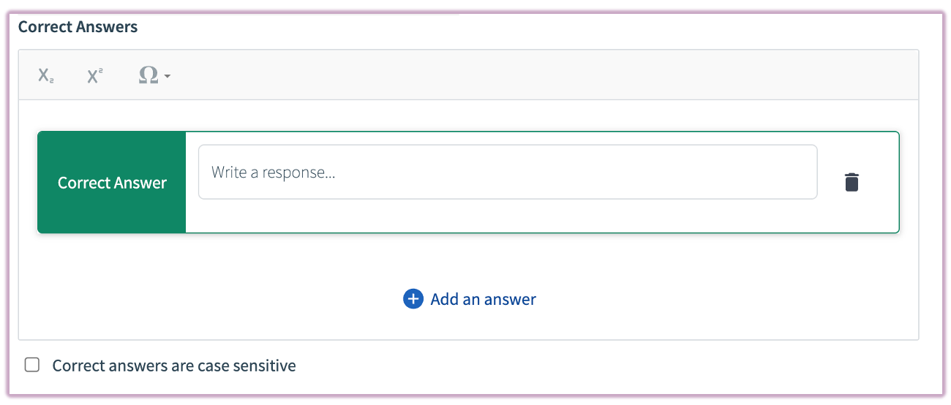Click the blue plus circle icon
Screen dimensions: 951x405
(x=413, y=299)
